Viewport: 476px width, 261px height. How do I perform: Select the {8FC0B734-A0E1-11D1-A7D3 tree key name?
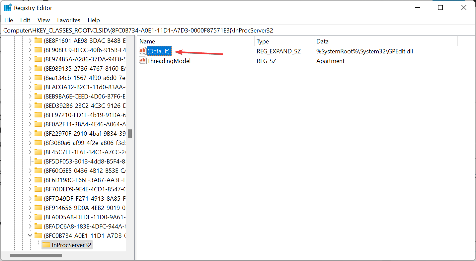point(85,236)
